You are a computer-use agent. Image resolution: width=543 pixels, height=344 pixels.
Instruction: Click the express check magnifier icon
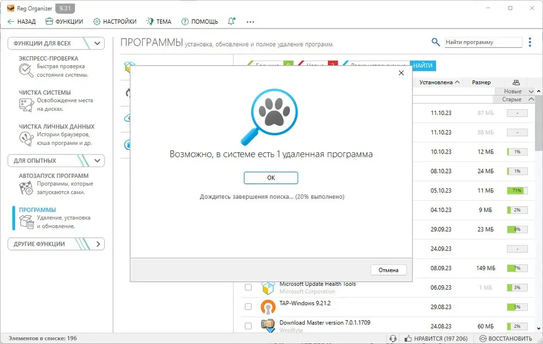(26, 70)
